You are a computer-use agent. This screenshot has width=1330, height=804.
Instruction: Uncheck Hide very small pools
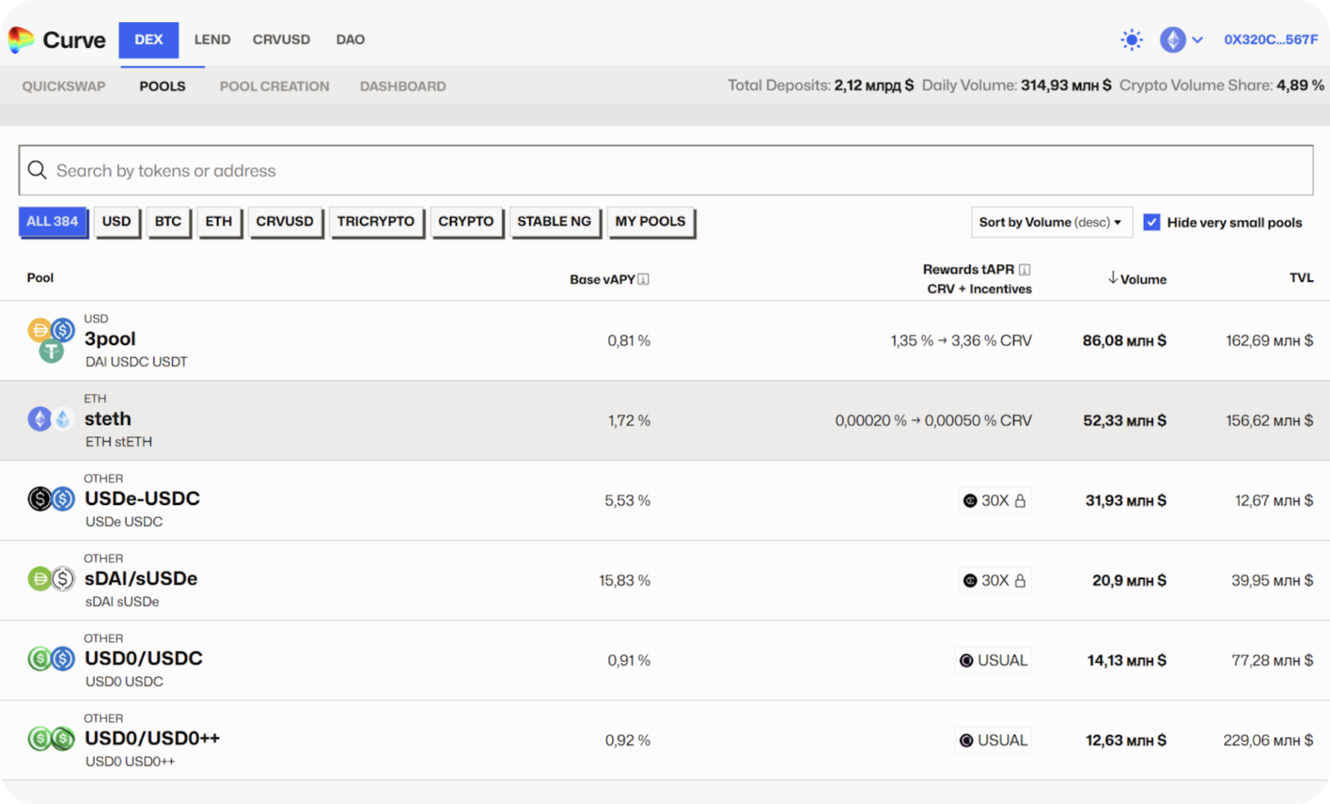click(x=1151, y=223)
